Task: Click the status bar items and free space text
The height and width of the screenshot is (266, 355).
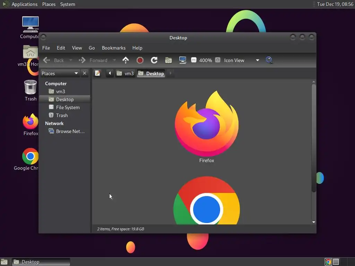Action: tap(120, 229)
